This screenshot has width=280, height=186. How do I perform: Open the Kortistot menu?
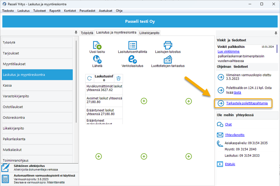(x=70, y=11)
